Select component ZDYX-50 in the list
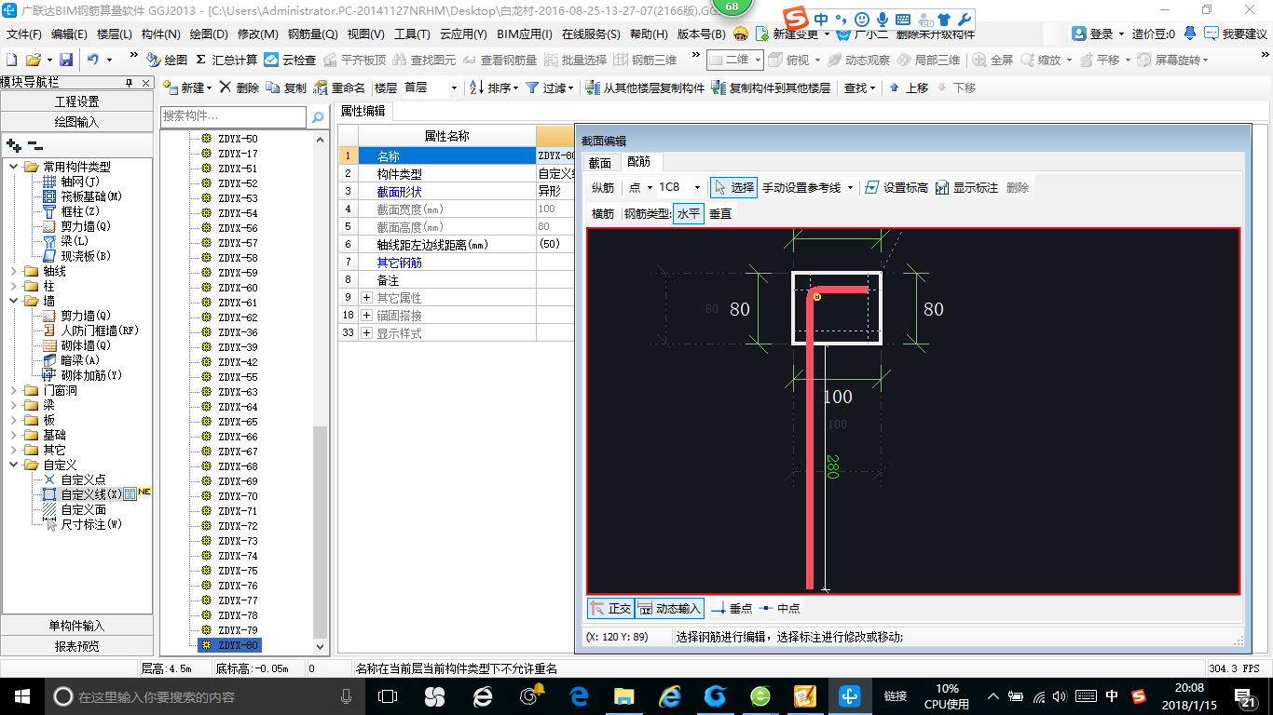This screenshot has width=1273, height=715. (238, 139)
